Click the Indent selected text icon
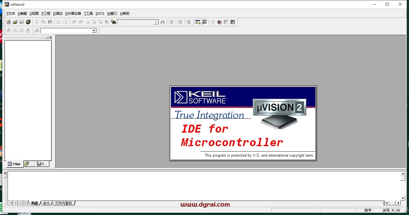Screen dimensions: 409x215 [74, 22]
